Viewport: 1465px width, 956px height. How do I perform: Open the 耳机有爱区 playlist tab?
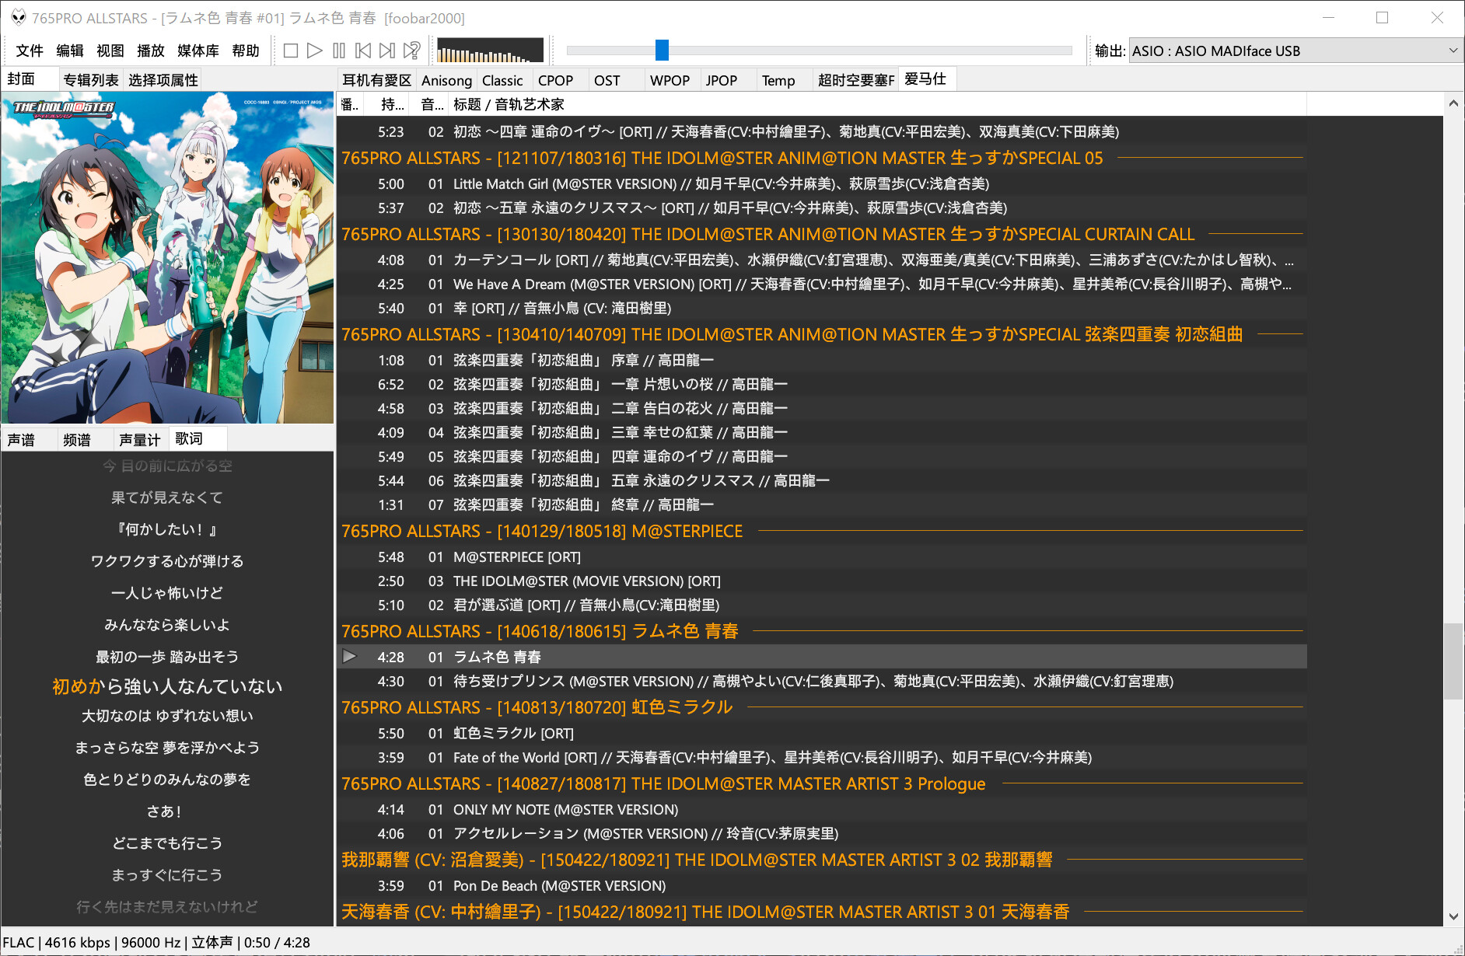tap(376, 80)
